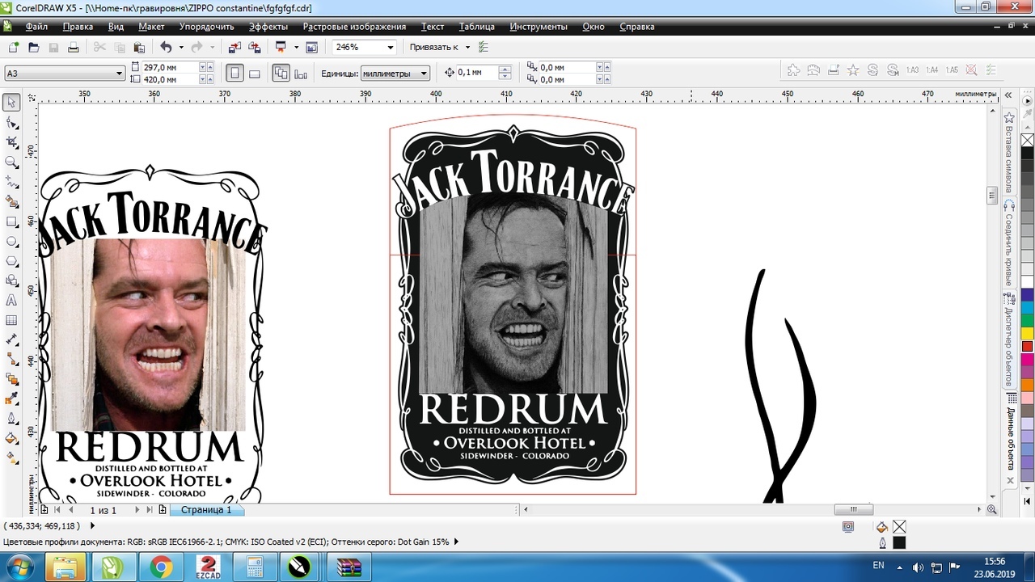Viewport: 1035px width, 582px height.
Task: Open the Упорядочить menu
Action: tap(207, 26)
